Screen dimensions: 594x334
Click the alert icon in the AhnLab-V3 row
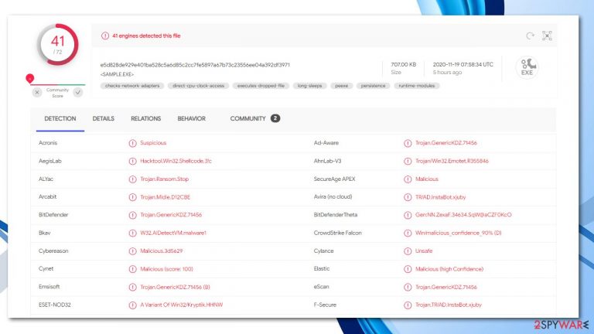(x=408, y=162)
